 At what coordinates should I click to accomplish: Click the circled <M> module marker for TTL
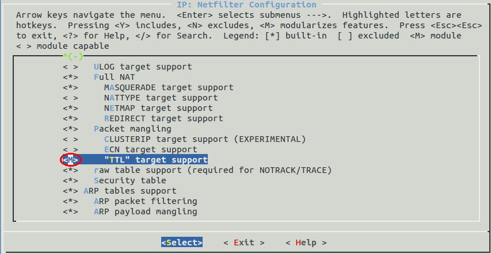[70, 160]
